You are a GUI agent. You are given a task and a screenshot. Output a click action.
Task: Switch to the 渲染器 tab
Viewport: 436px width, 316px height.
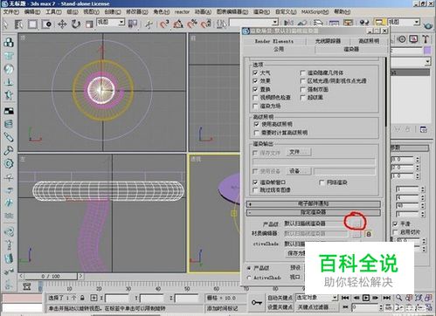[351, 49]
